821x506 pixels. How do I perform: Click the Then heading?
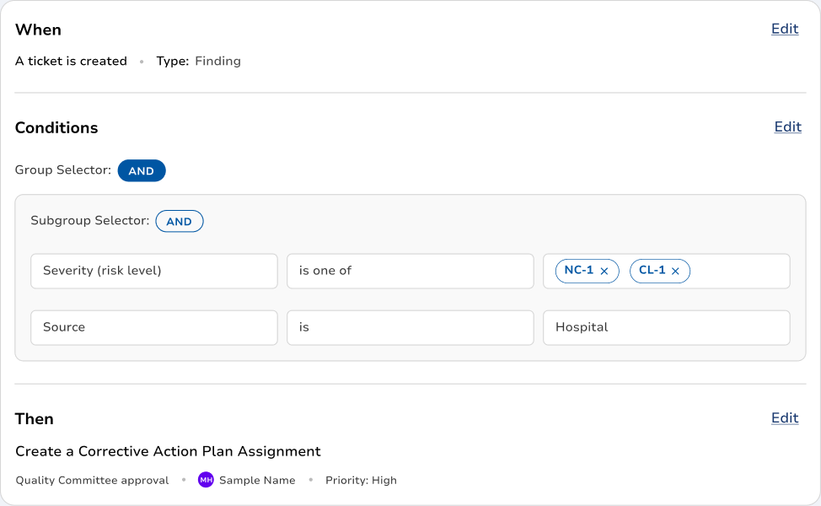coord(34,419)
